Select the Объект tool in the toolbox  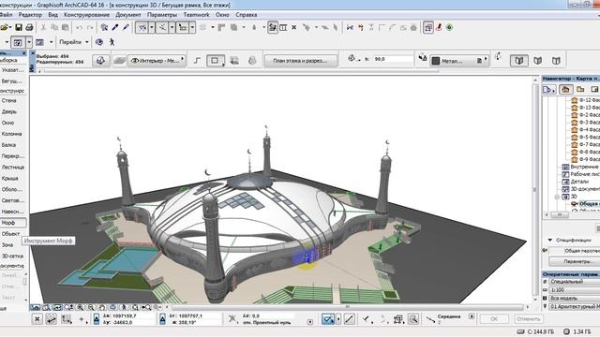click(10, 233)
